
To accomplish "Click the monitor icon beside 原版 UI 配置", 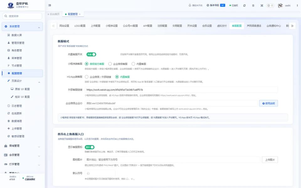I will click(12, 89).
